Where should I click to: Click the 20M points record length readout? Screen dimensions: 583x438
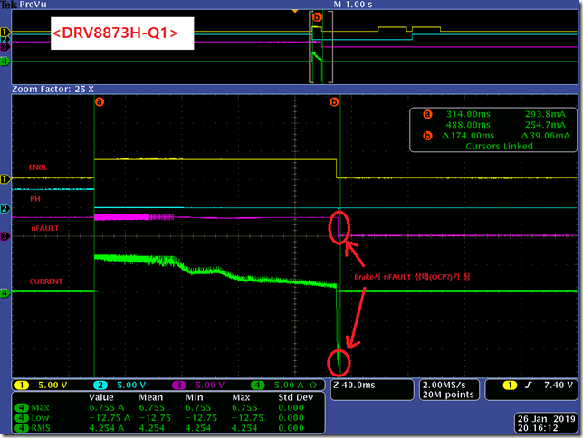448,395
